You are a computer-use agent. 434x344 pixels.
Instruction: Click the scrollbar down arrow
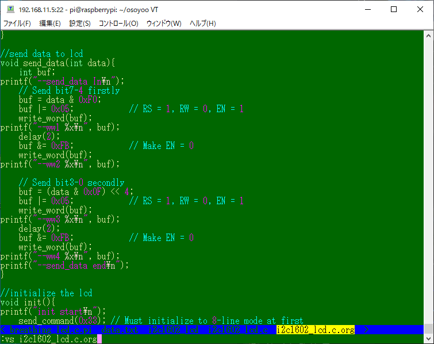point(428,339)
